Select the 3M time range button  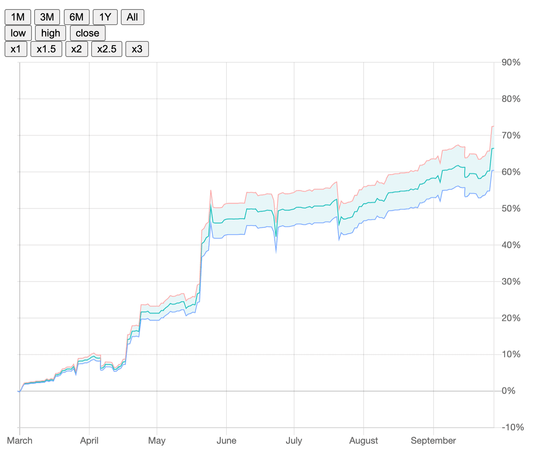click(47, 17)
